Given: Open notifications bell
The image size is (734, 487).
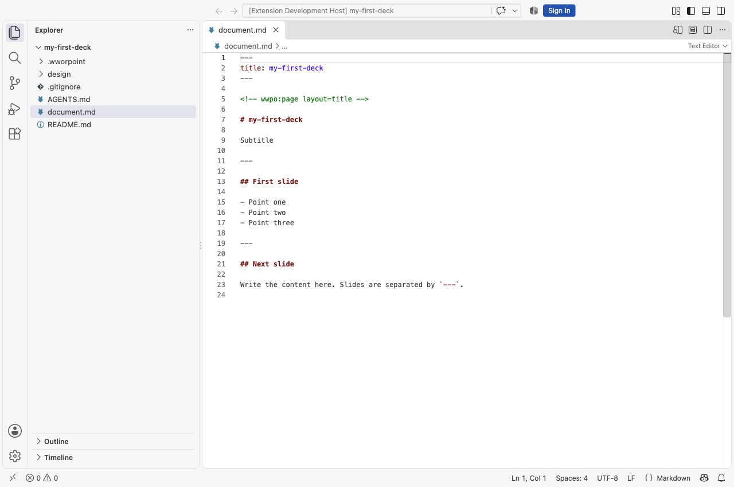Looking at the screenshot, I should [x=721, y=478].
